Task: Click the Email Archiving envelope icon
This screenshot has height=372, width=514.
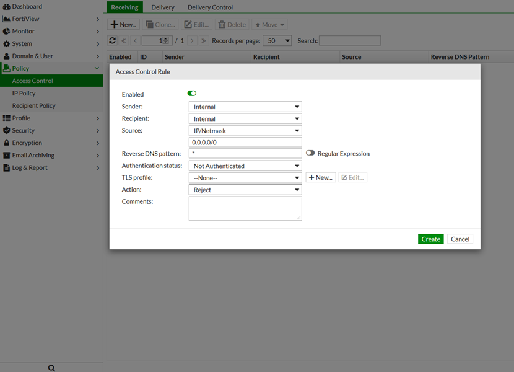Action: (7, 155)
